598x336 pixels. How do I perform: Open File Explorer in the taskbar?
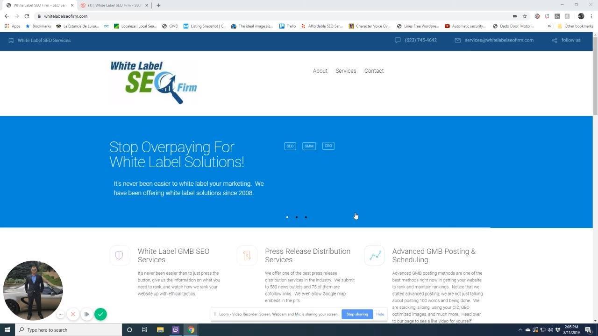pyautogui.click(x=160, y=329)
